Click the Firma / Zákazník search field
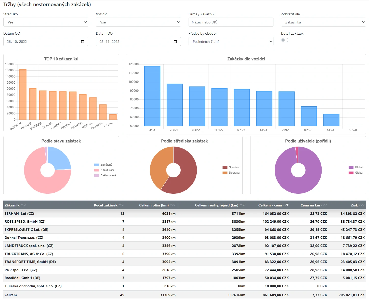This screenshot has width=369, height=300. 231,22
